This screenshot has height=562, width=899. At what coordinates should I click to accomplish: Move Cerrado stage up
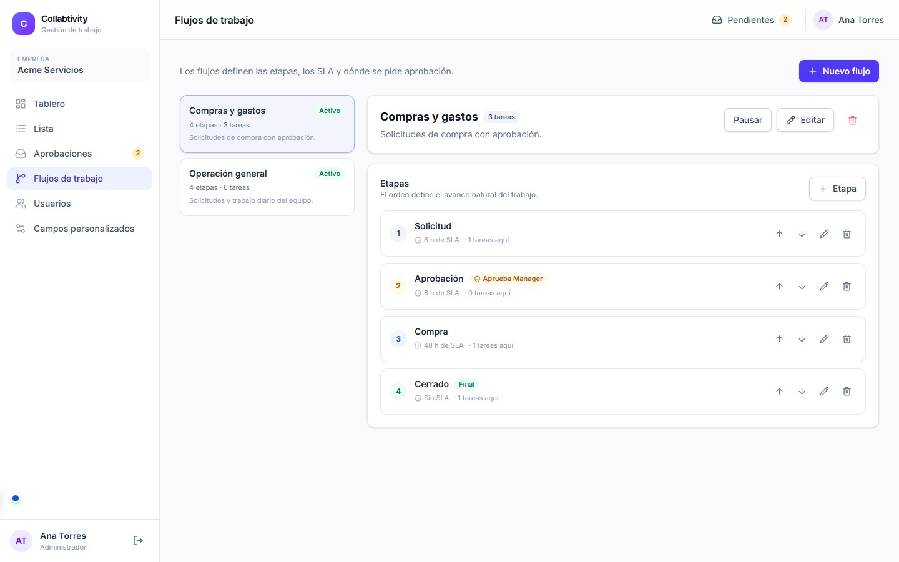[779, 391]
